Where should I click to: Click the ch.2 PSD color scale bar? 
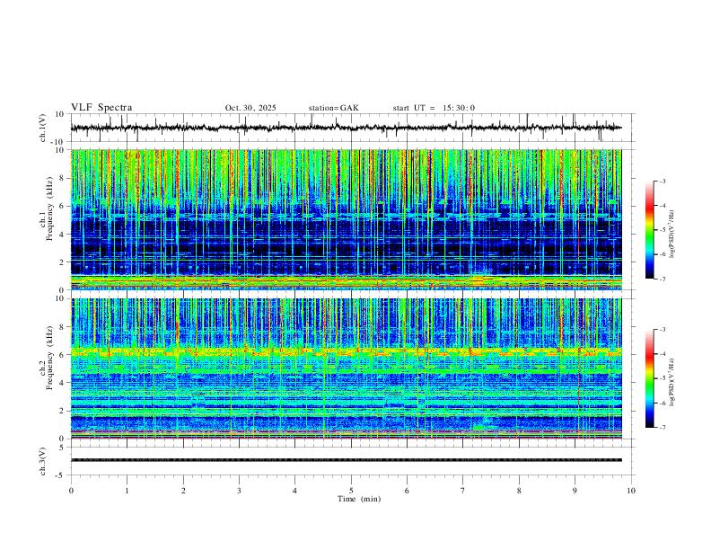pyautogui.click(x=649, y=378)
